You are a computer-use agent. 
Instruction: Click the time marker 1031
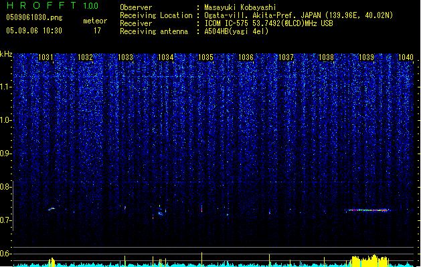point(46,57)
